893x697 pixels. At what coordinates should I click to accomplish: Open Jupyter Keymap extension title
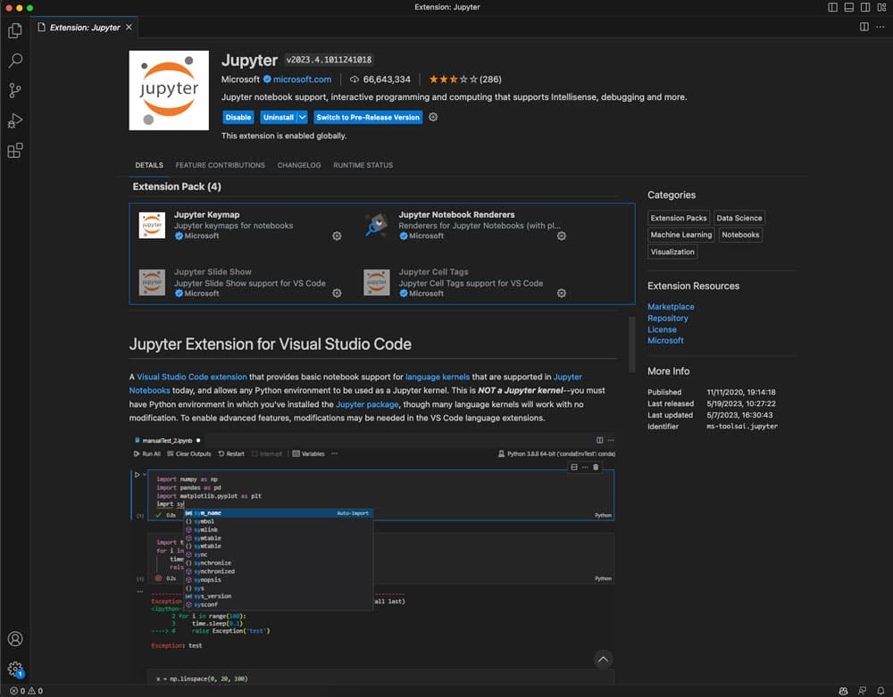pos(207,214)
